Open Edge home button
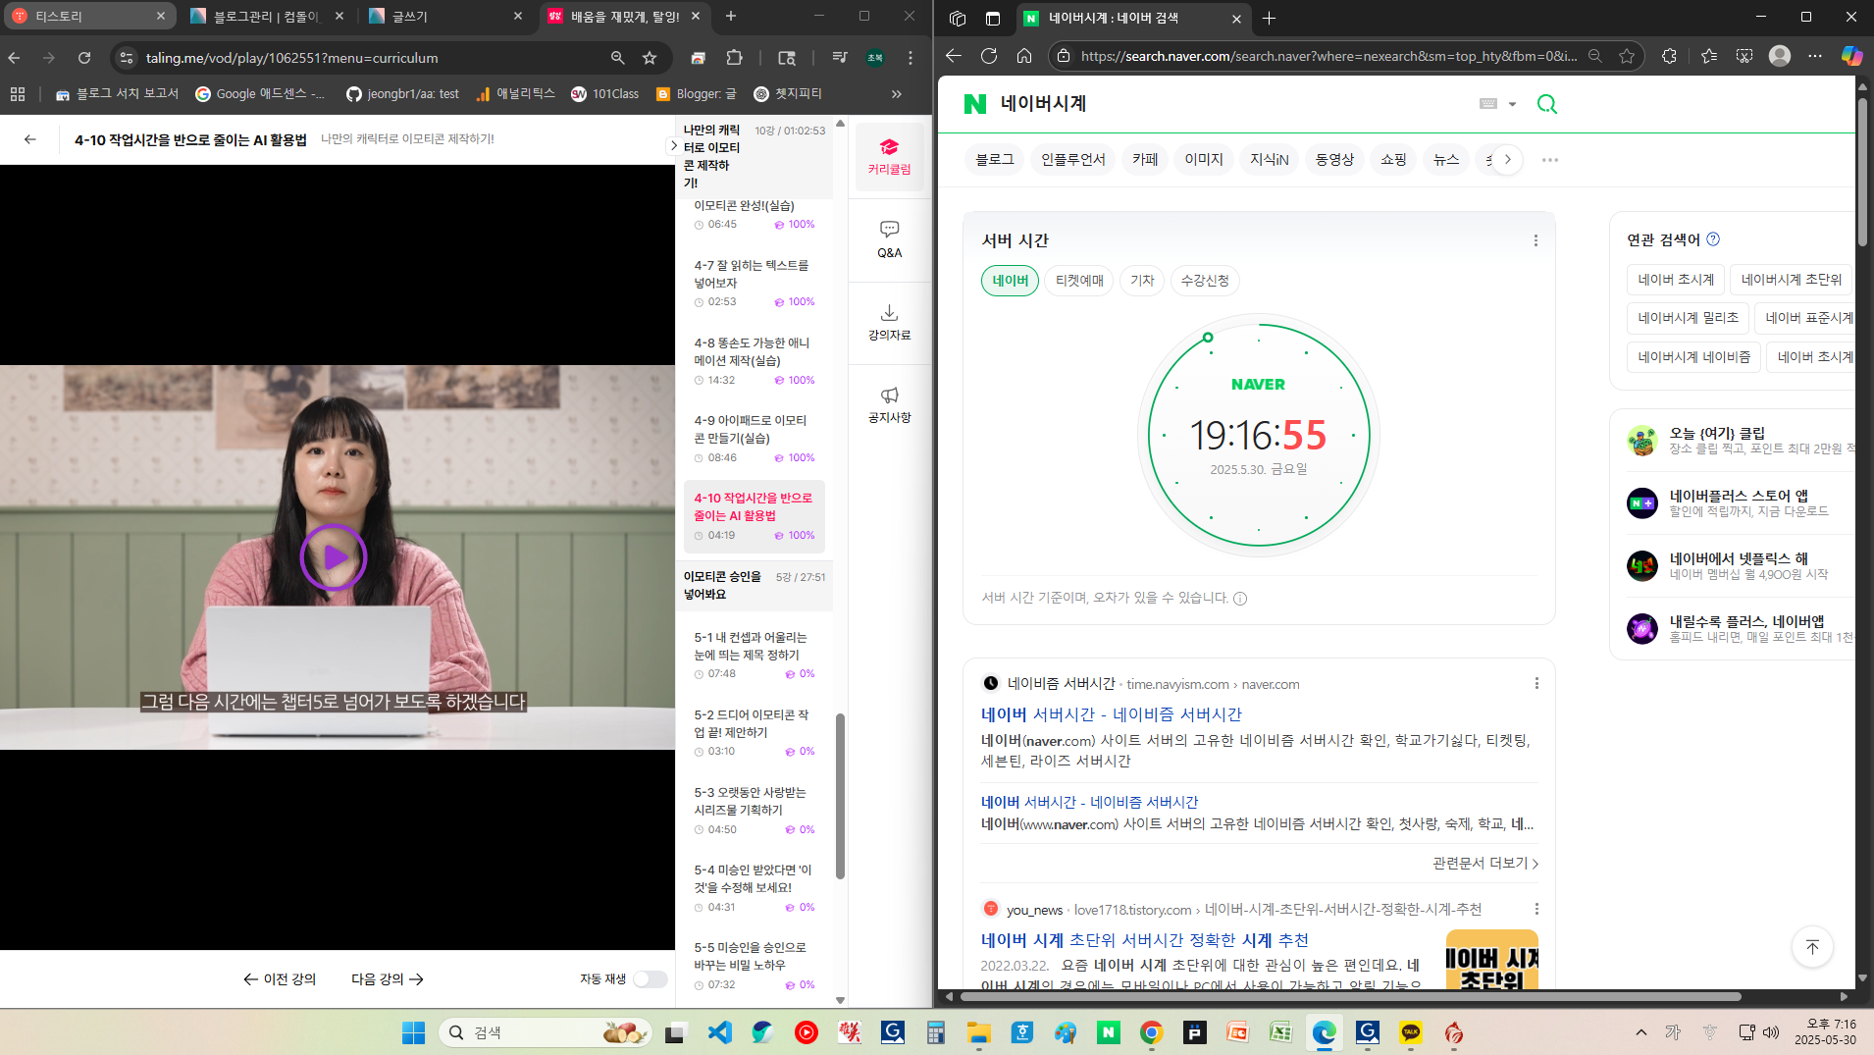This screenshot has width=1874, height=1055. click(x=1024, y=56)
